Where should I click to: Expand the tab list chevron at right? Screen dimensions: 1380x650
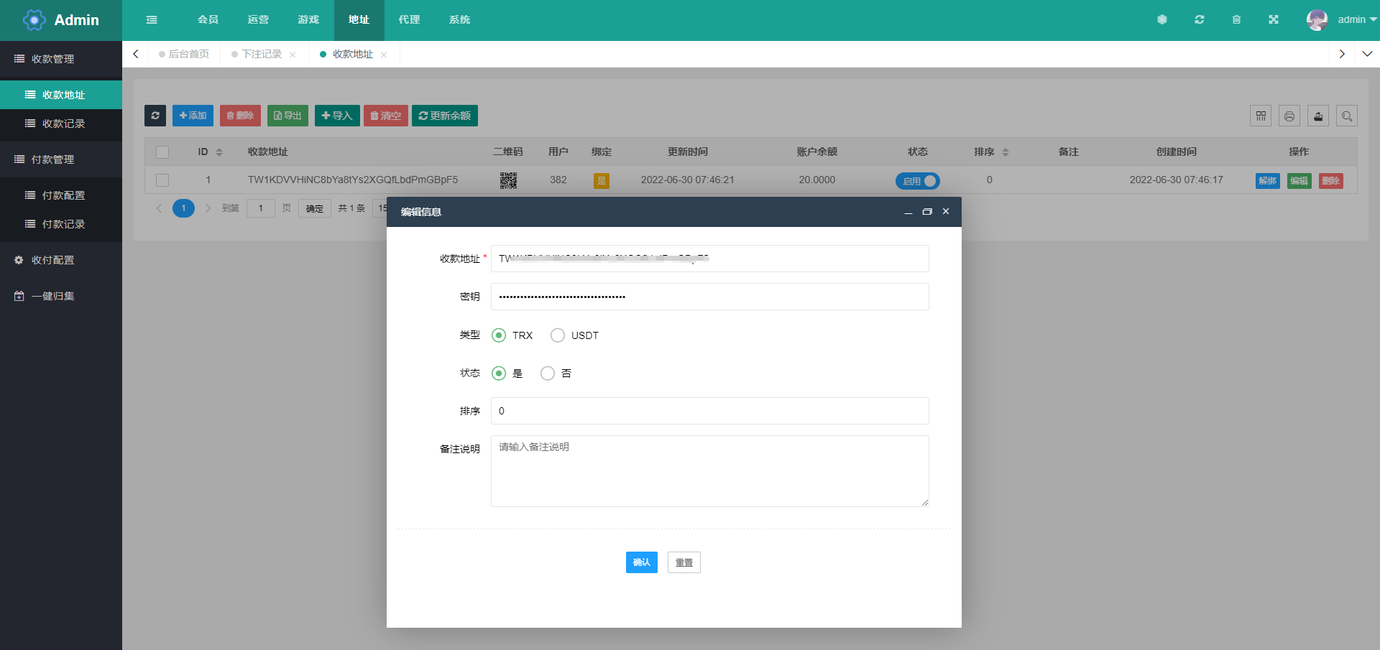[x=1366, y=54]
